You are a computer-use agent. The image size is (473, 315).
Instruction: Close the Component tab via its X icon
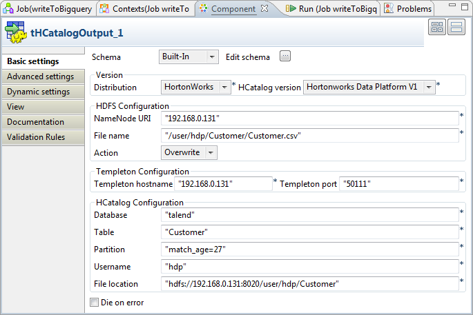264,9
